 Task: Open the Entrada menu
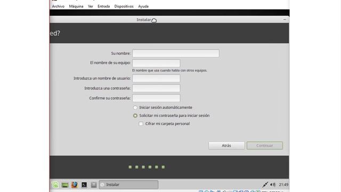[x=103, y=6]
